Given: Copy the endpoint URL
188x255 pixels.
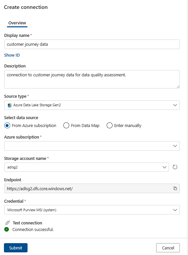Looking at the screenshot, I should (x=175, y=188).
